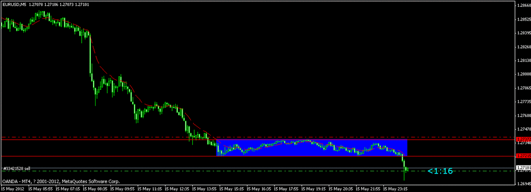Click the 15 May 11:15 time label
Viewport: 531px width, 192px height.
coord(149,189)
